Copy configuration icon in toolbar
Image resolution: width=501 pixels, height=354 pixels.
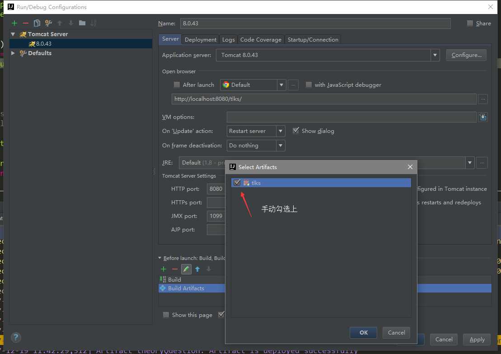[37, 23]
